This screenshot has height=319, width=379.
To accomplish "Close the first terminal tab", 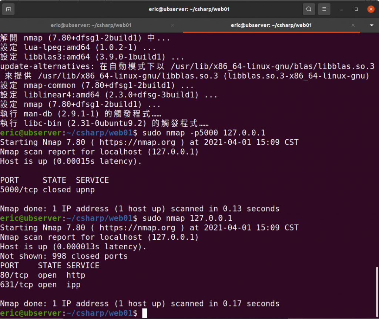I will click(172, 25).
